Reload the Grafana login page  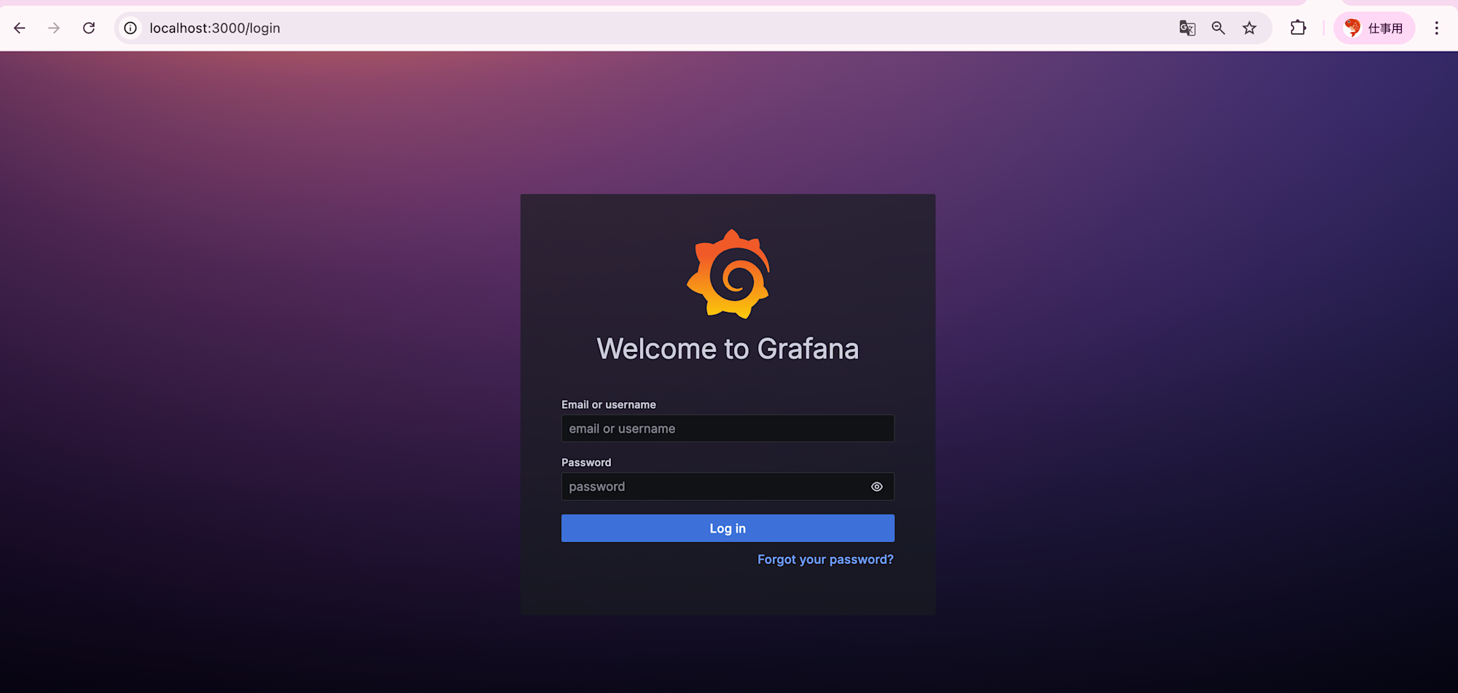point(89,28)
